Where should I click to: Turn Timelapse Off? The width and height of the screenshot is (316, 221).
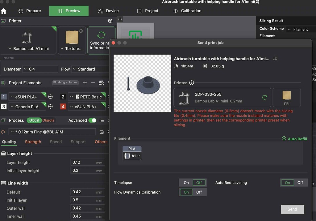point(199,183)
